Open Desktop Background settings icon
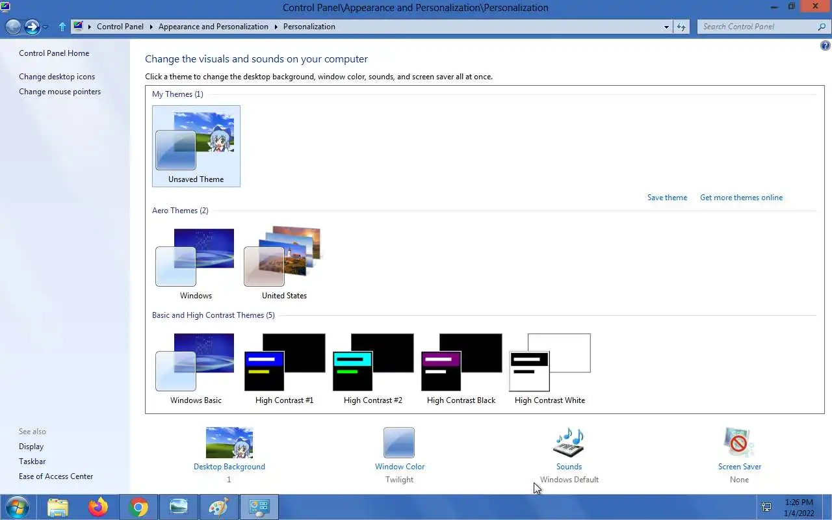The image size is (832, 520). 229,443
